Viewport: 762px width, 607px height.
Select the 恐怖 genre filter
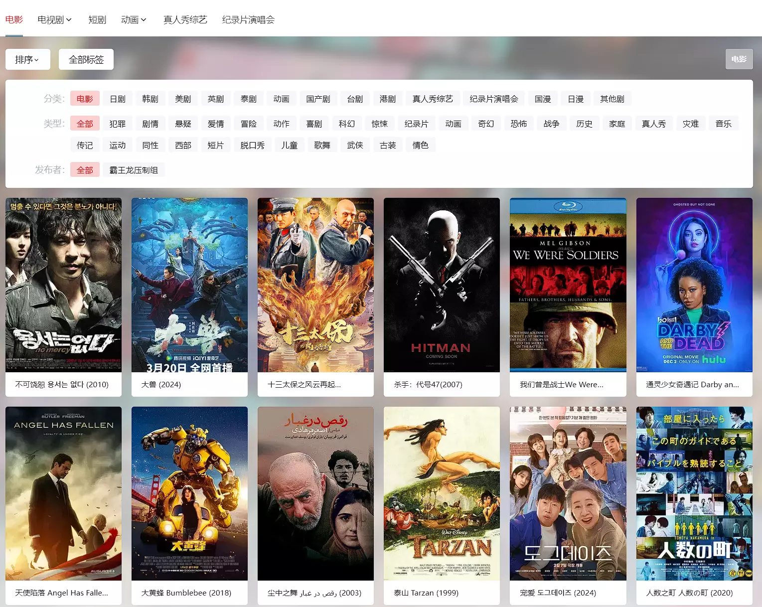click(519, 124)
